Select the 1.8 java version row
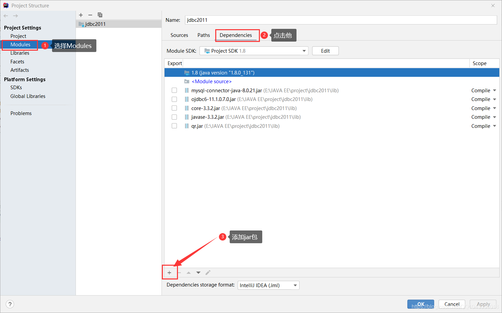Viewport: 502px width, 313px height. click(332, 72)
